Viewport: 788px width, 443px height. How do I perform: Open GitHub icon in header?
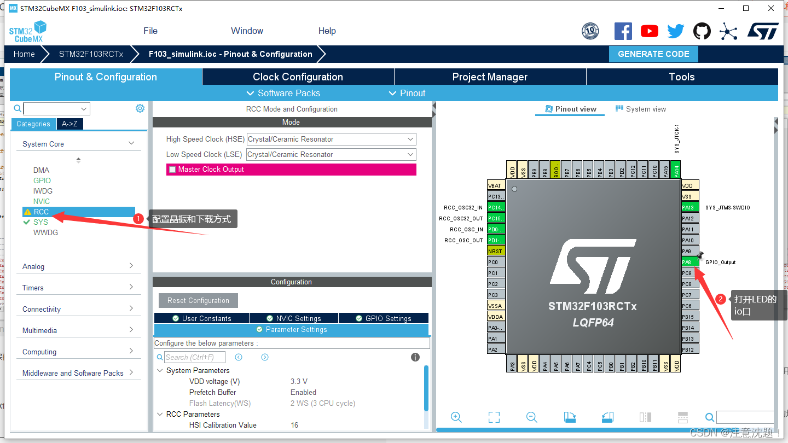(702, 31)
